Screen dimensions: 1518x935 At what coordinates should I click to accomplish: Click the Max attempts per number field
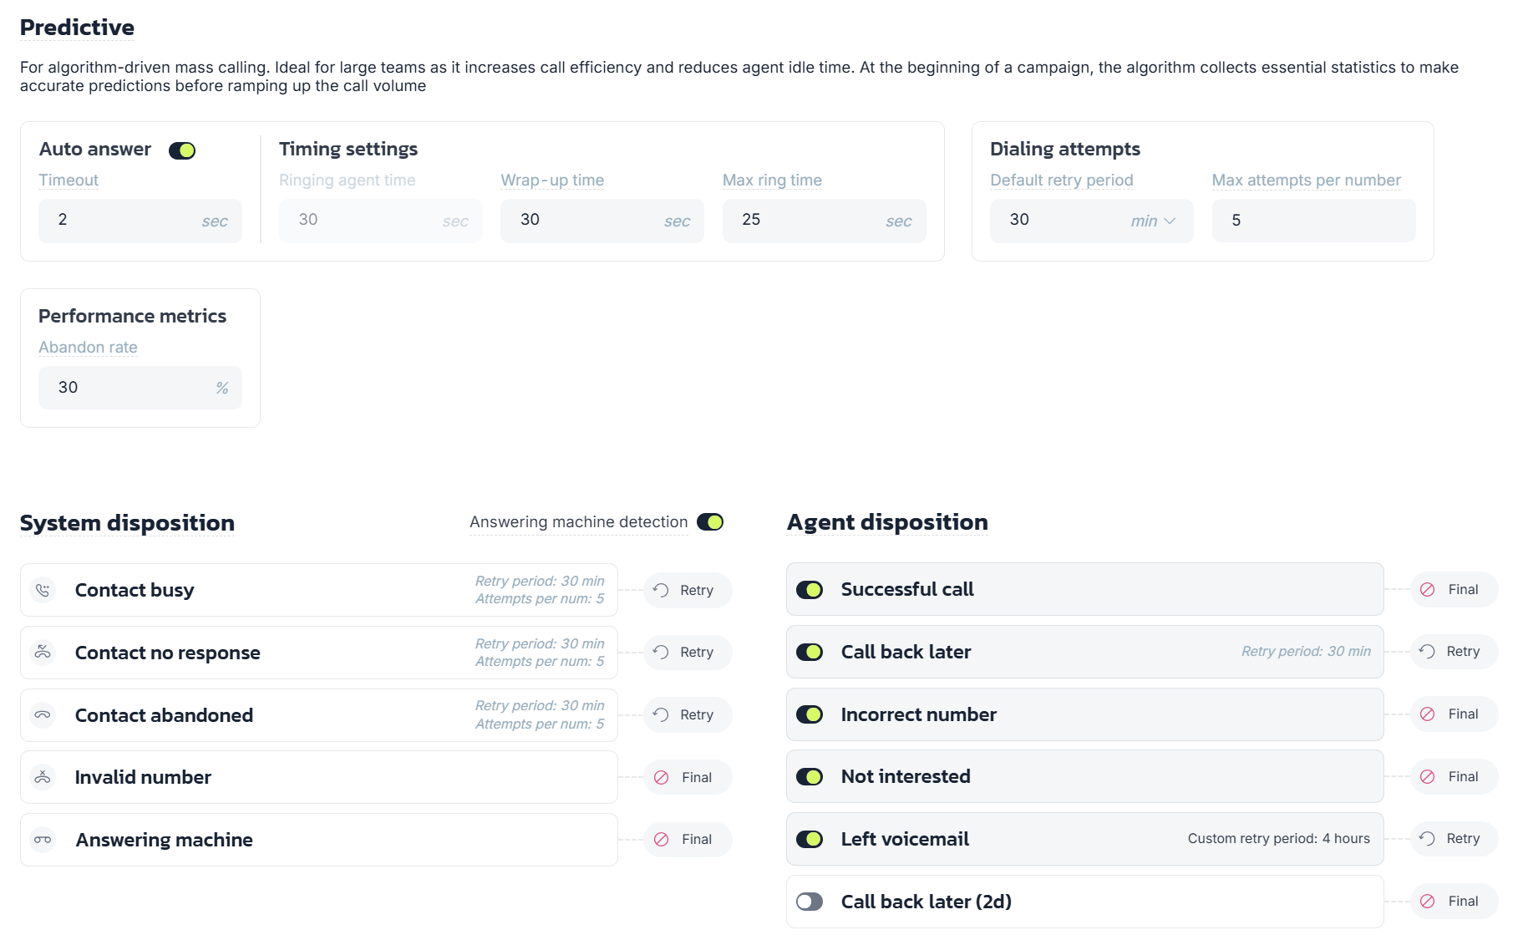coord(1313,221)
